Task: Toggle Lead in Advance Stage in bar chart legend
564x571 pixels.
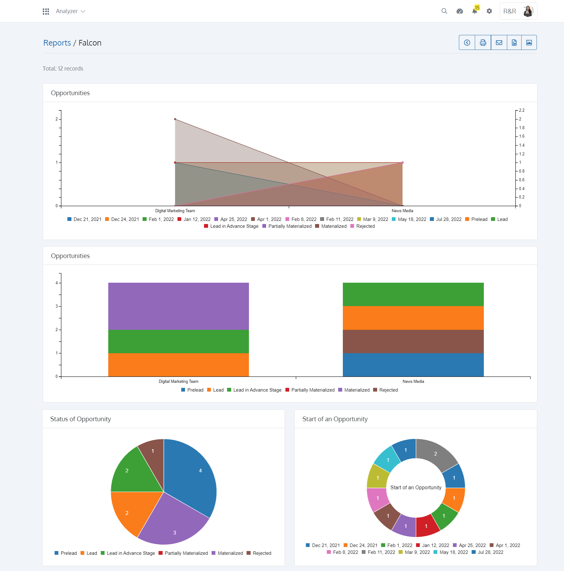Action: [254, 390]
